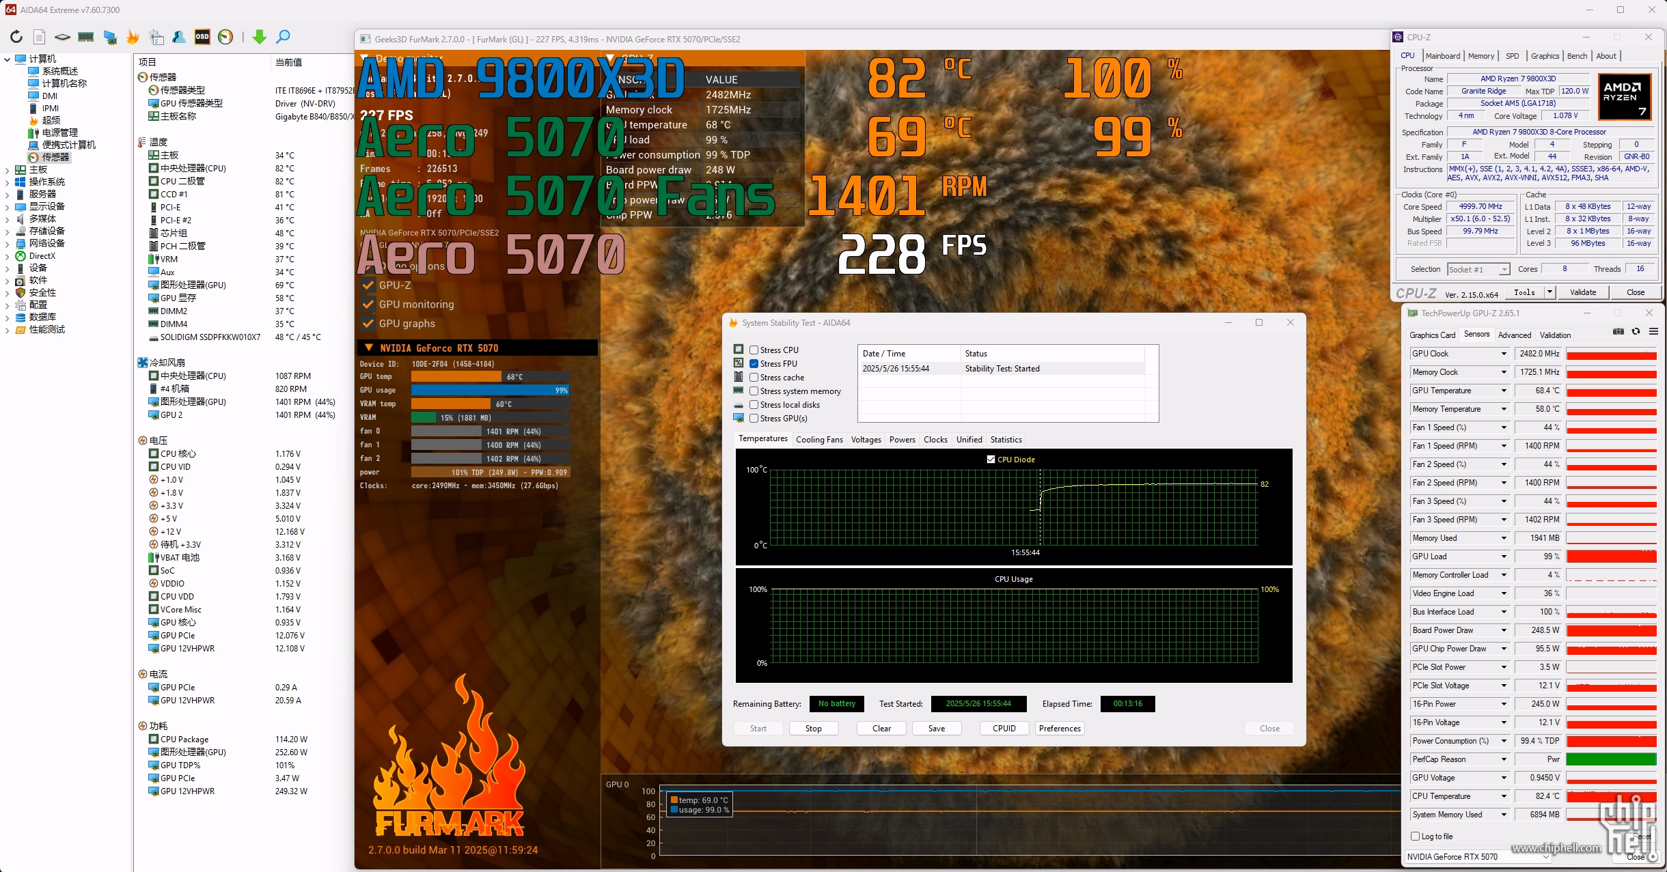The width and height of the screenshot is (1667, 872).
Task: Click the GPU Load red graph bar
Action: coord(1611,557)
